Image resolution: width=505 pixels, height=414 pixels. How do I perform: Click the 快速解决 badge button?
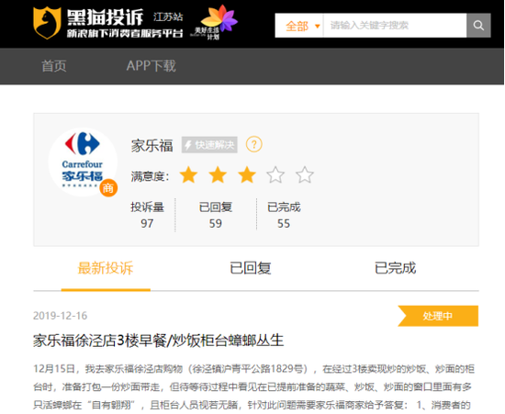(x=209, y=145)
